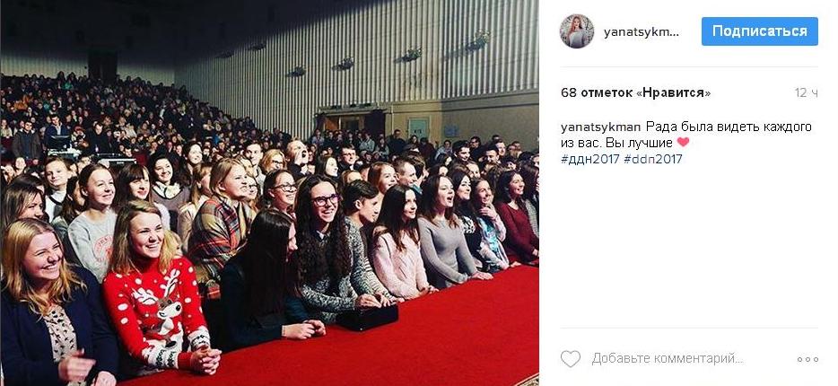Like the post with the heart icon
This screenshot has width=838, height=386.
click(x=571, y=358)
